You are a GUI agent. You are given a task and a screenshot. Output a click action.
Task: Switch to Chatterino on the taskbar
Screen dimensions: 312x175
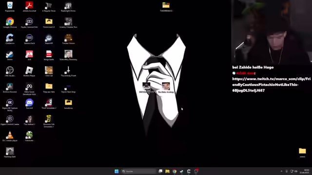pos(189,171)
